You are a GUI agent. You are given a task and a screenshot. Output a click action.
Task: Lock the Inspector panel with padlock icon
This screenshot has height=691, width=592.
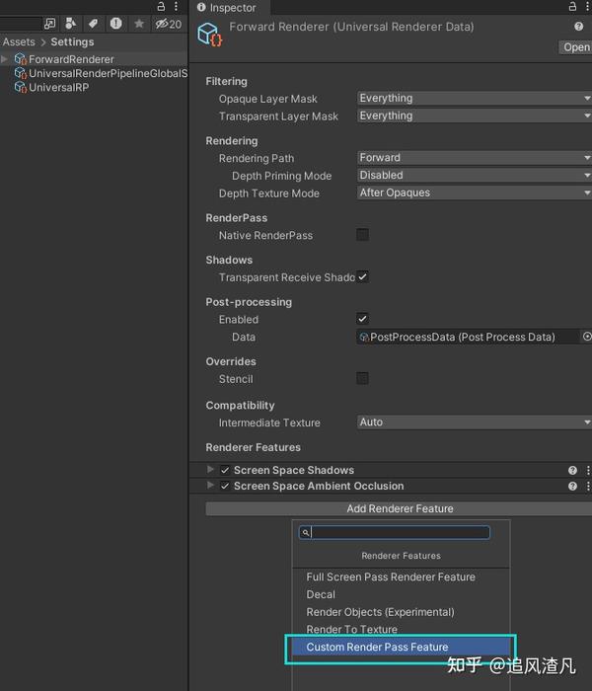point(572,6)
